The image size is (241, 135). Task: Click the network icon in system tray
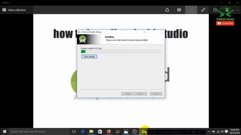218,132
